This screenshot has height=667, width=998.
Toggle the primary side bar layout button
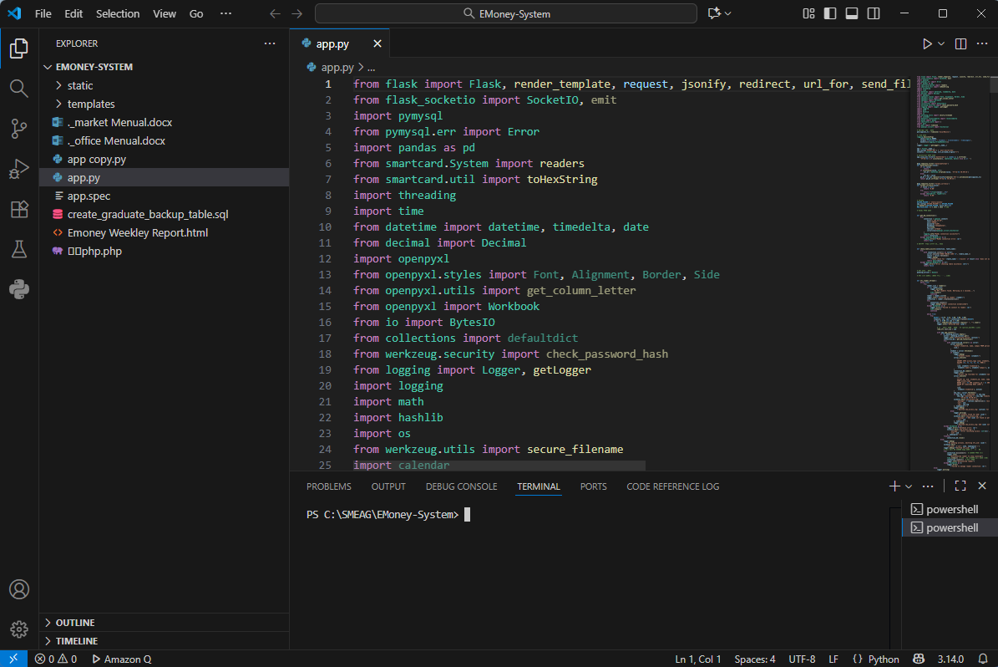[830, 13]
